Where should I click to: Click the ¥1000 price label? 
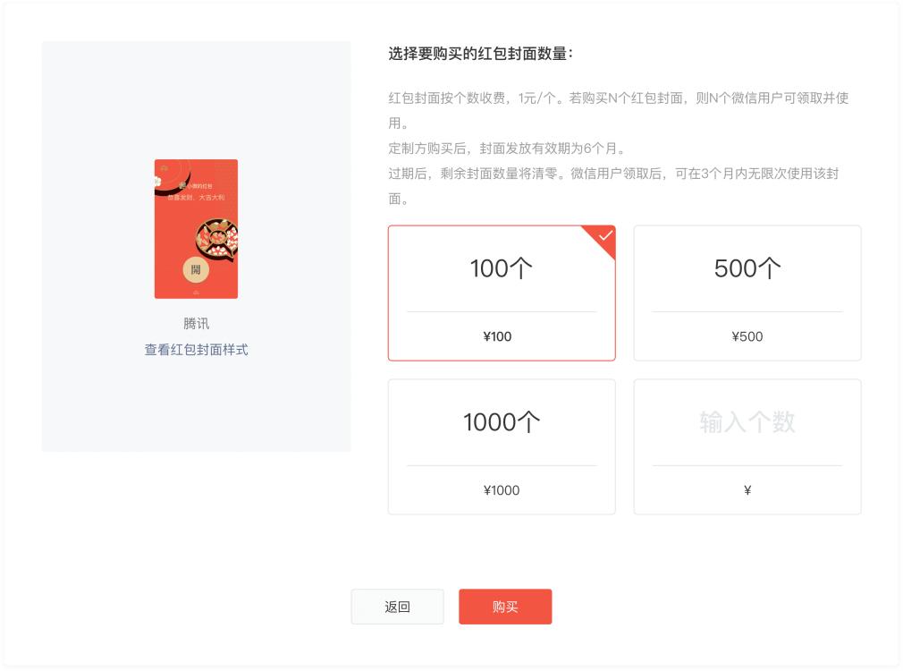pos(502,490)
